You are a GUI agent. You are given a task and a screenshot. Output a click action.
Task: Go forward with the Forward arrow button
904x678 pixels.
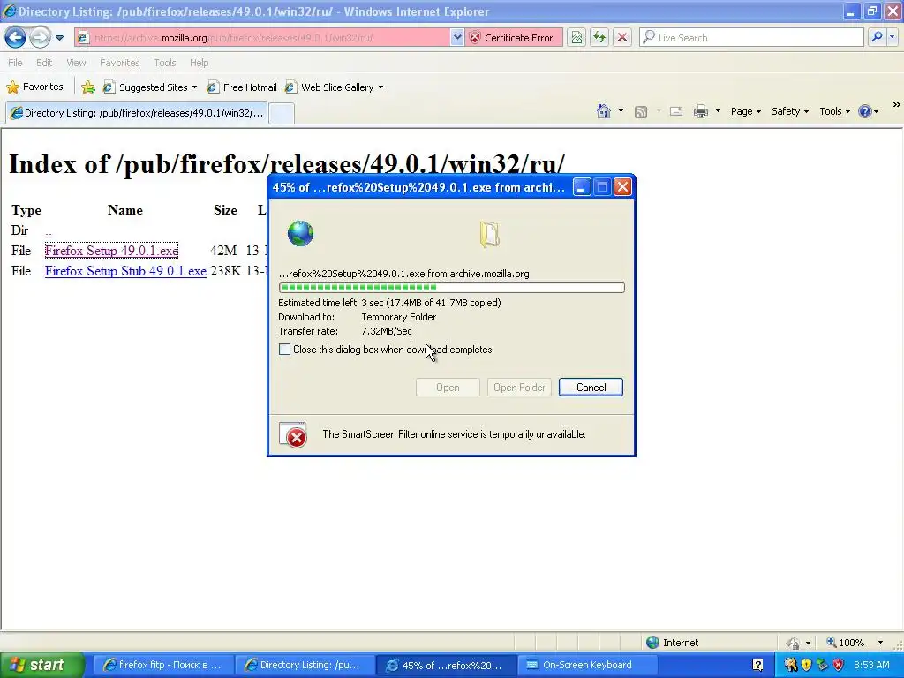click(x=40, y=37)
